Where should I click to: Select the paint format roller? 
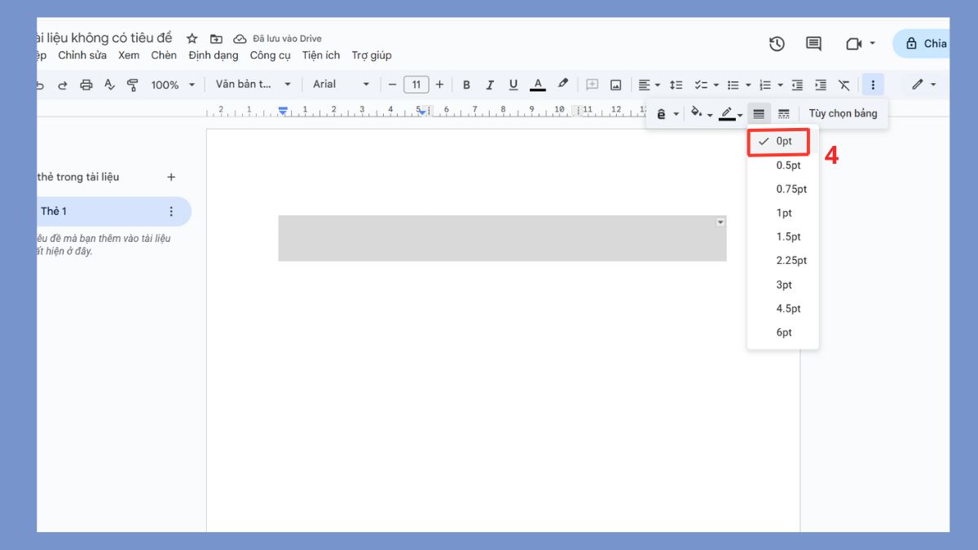pos(133,85)
